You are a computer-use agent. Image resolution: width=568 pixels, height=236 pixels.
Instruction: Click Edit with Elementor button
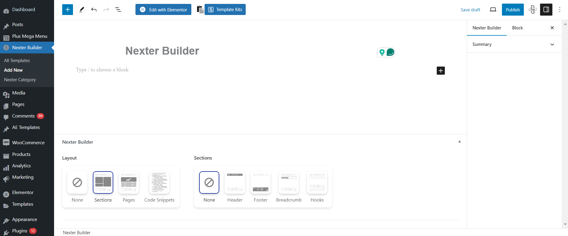point(163,10)
